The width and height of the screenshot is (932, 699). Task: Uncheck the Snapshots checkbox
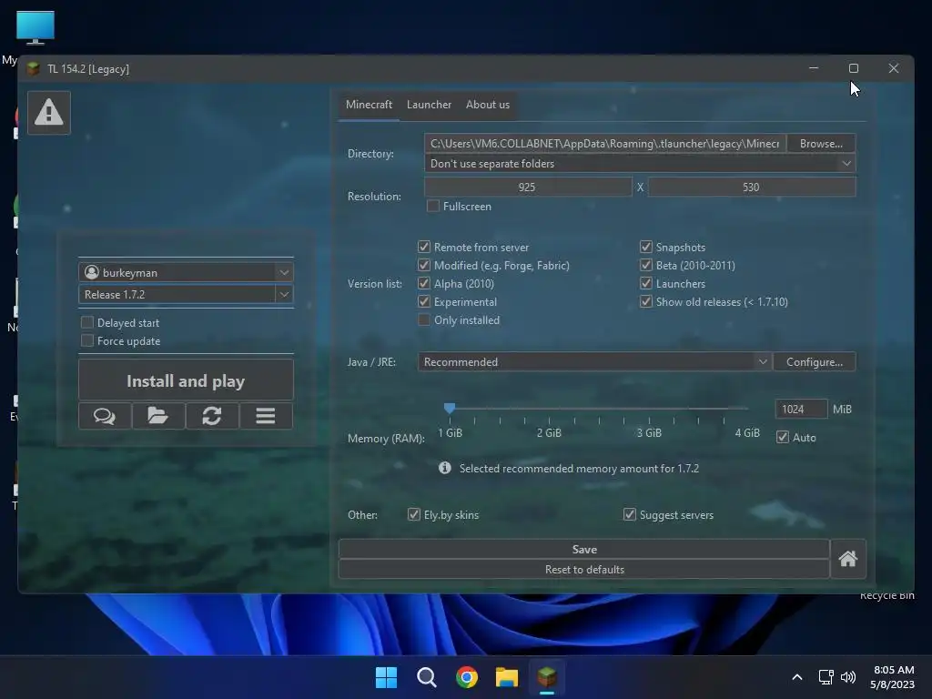pos(646,247)
